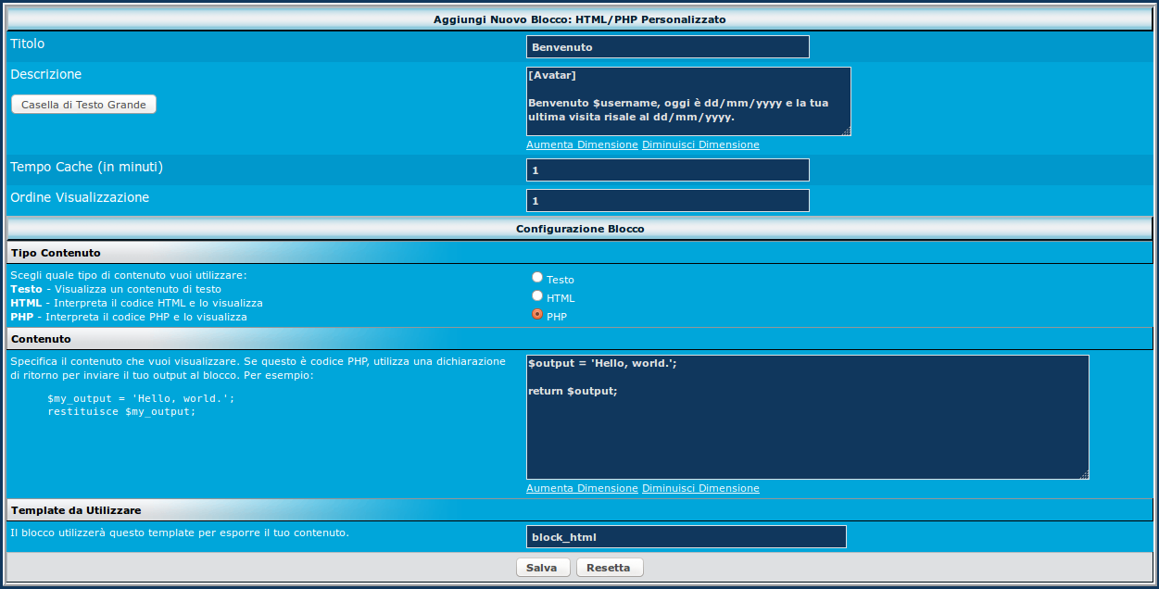The width and height of the screenshot is (1159, 589).
Task: Focus the Tempo Cache minutes field
Action: coord(667,170)
